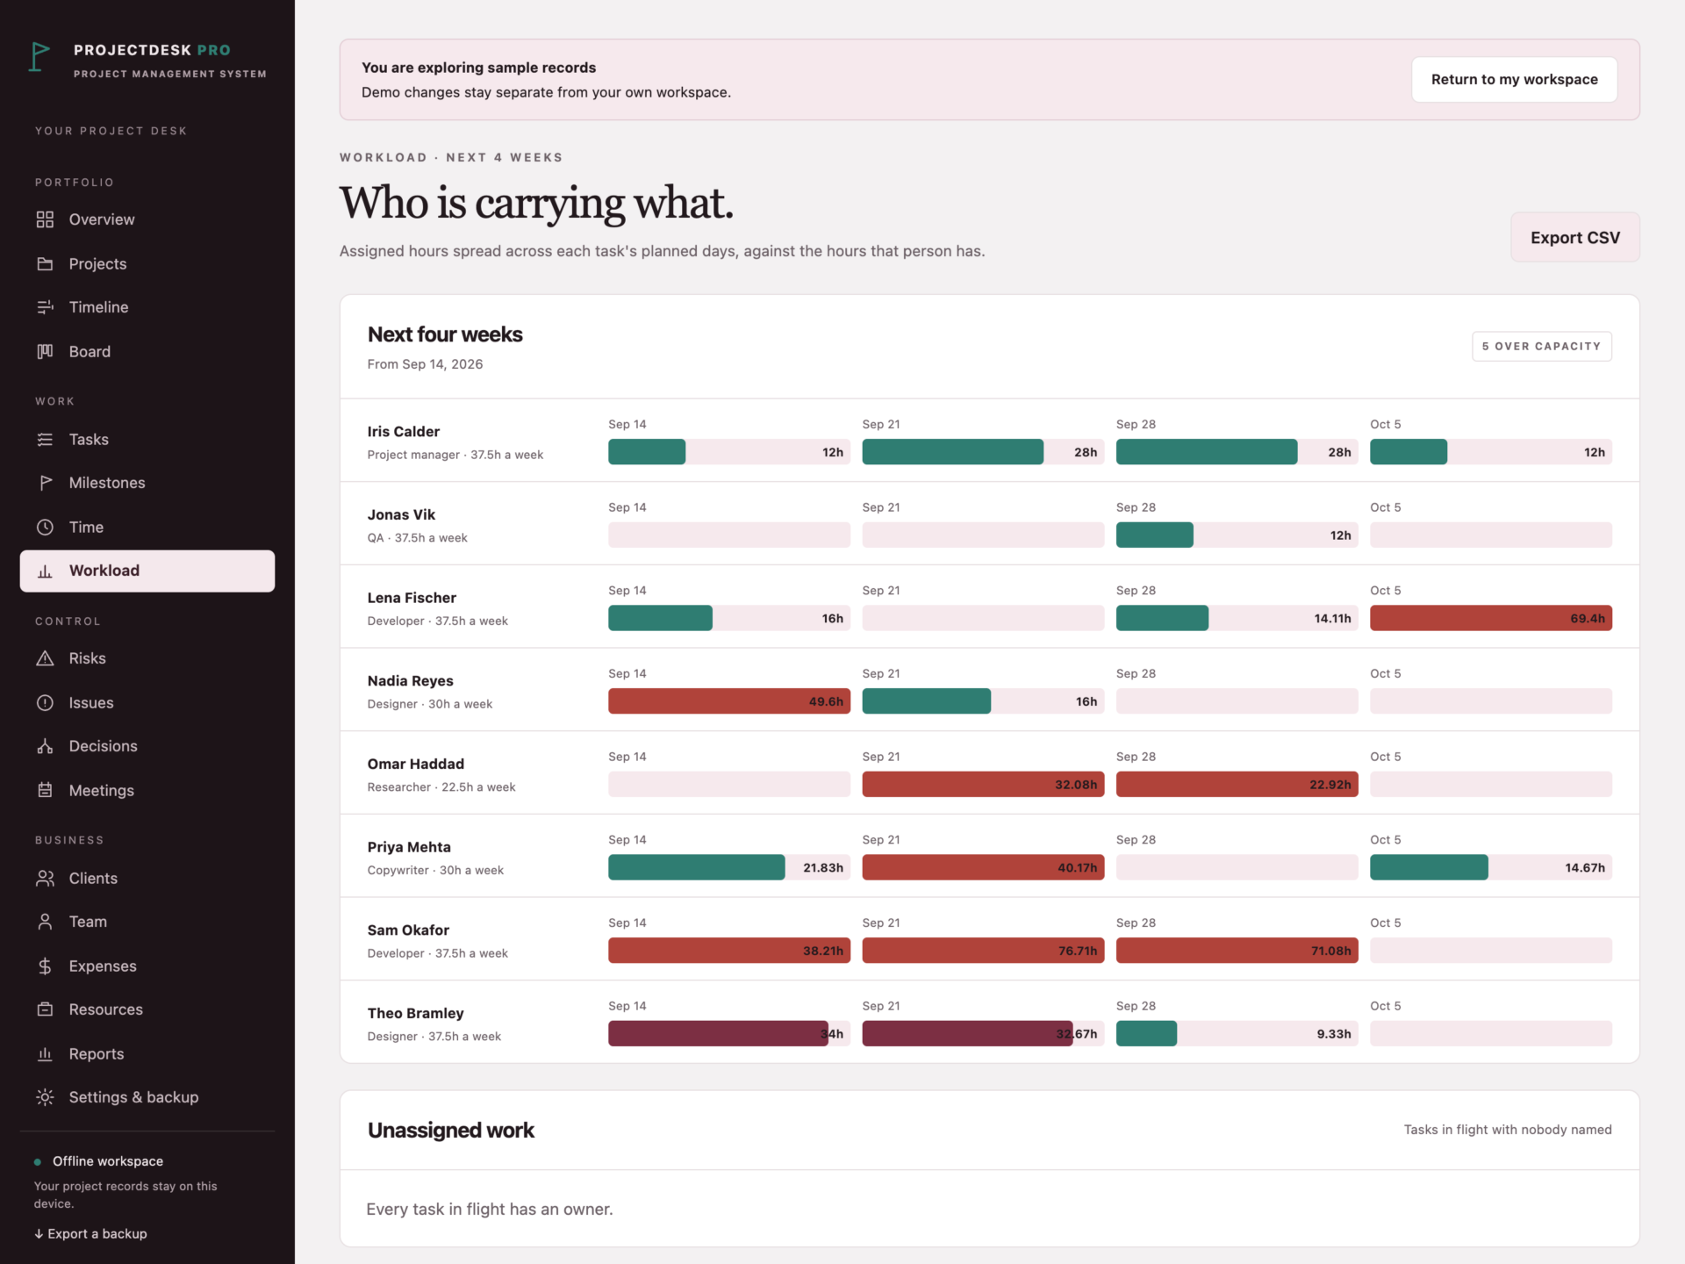Screen dimensions: 1685x1264
Task: Click Priya Mehta's Sep 21 40.17h bar
Action: (983, 867)
